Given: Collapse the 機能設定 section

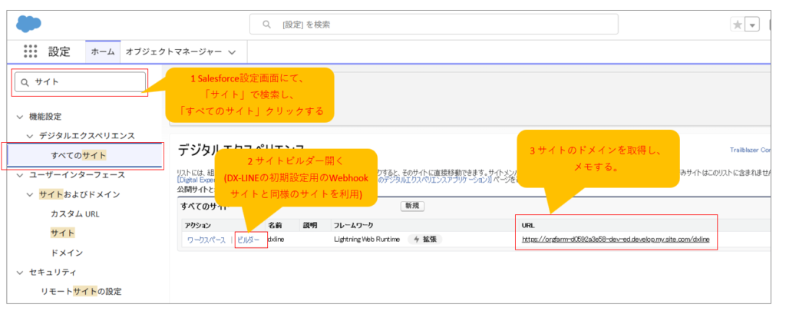Looking at the screenshot, I should [x=19, y=117].
